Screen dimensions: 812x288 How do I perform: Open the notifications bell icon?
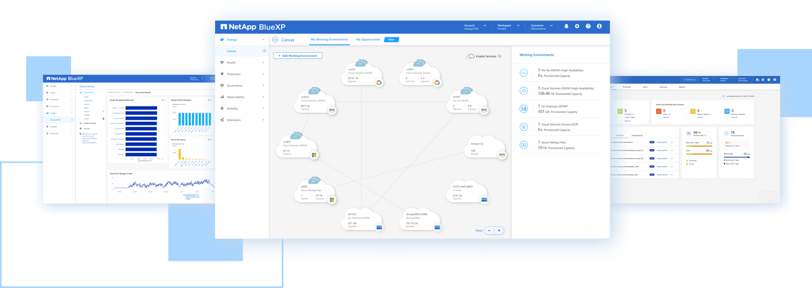click(x=566, y=26)
